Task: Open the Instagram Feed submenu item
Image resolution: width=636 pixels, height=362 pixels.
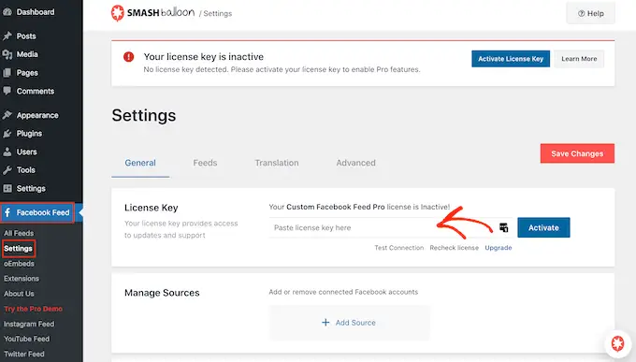Action: 29,325
